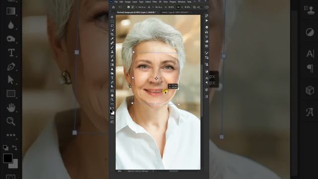Select the Rectangular Marquee tool in center window

pyautogui.click(x=112, y=21)
